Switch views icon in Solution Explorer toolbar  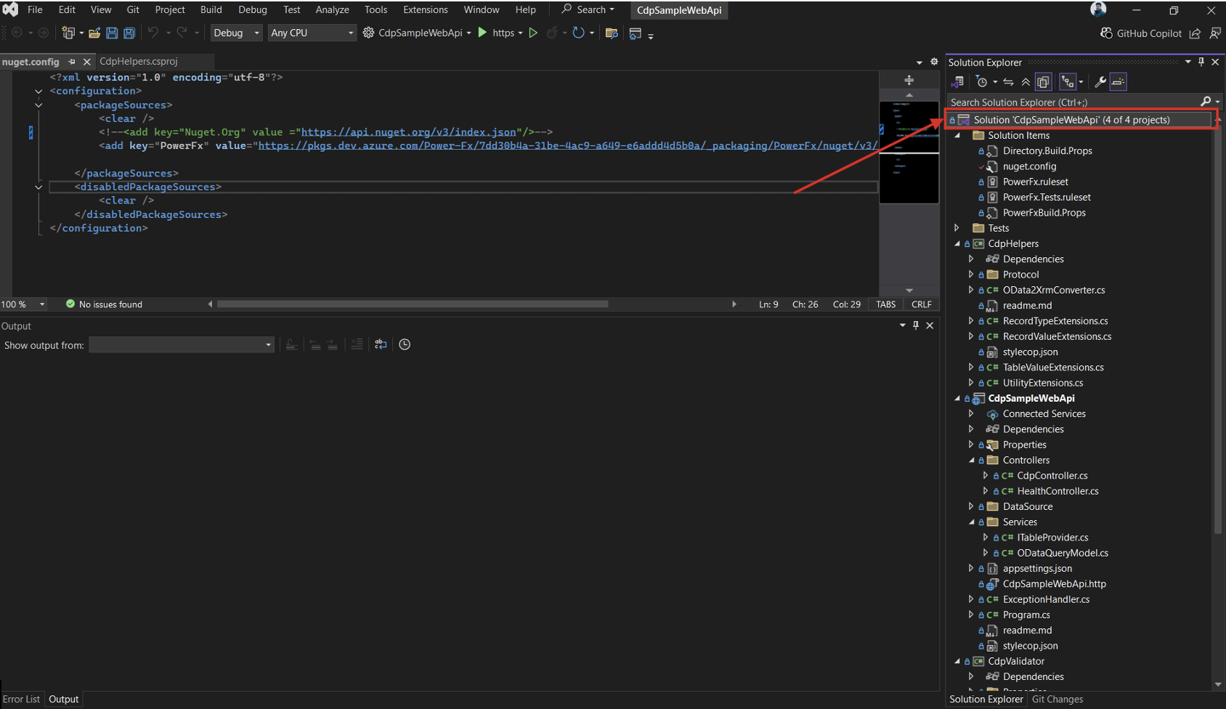[957, 82]
